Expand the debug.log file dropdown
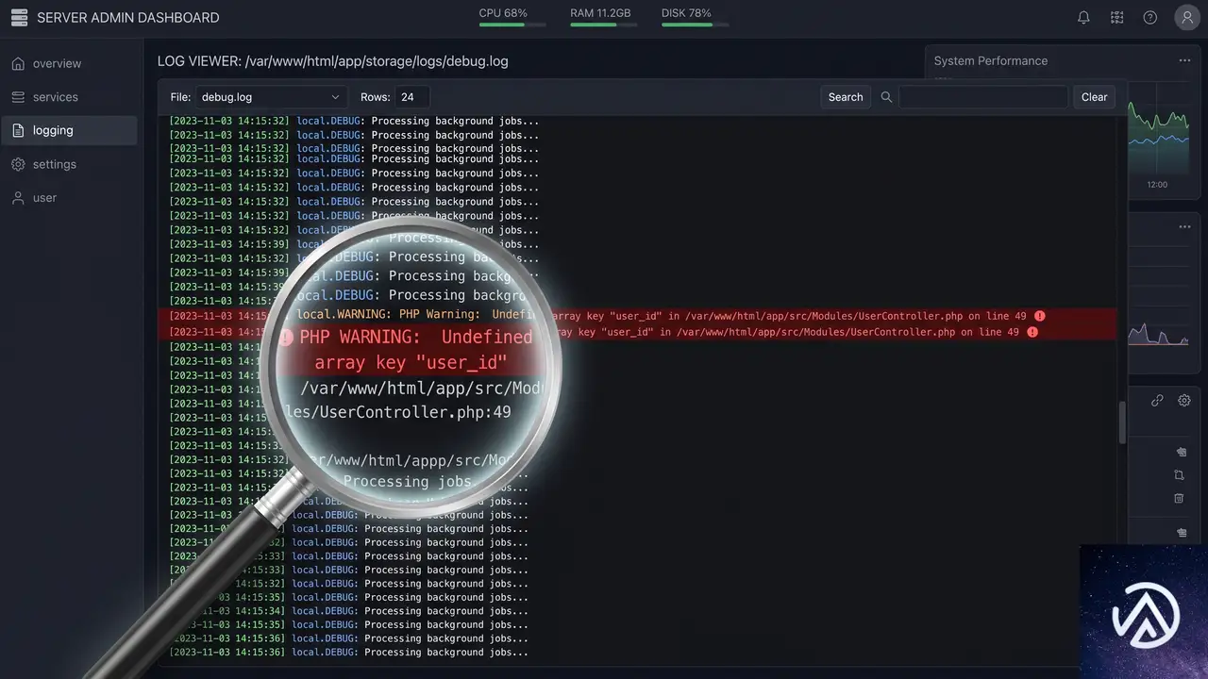This screenshot has height=679, width=1208. (x=271, y=97)
